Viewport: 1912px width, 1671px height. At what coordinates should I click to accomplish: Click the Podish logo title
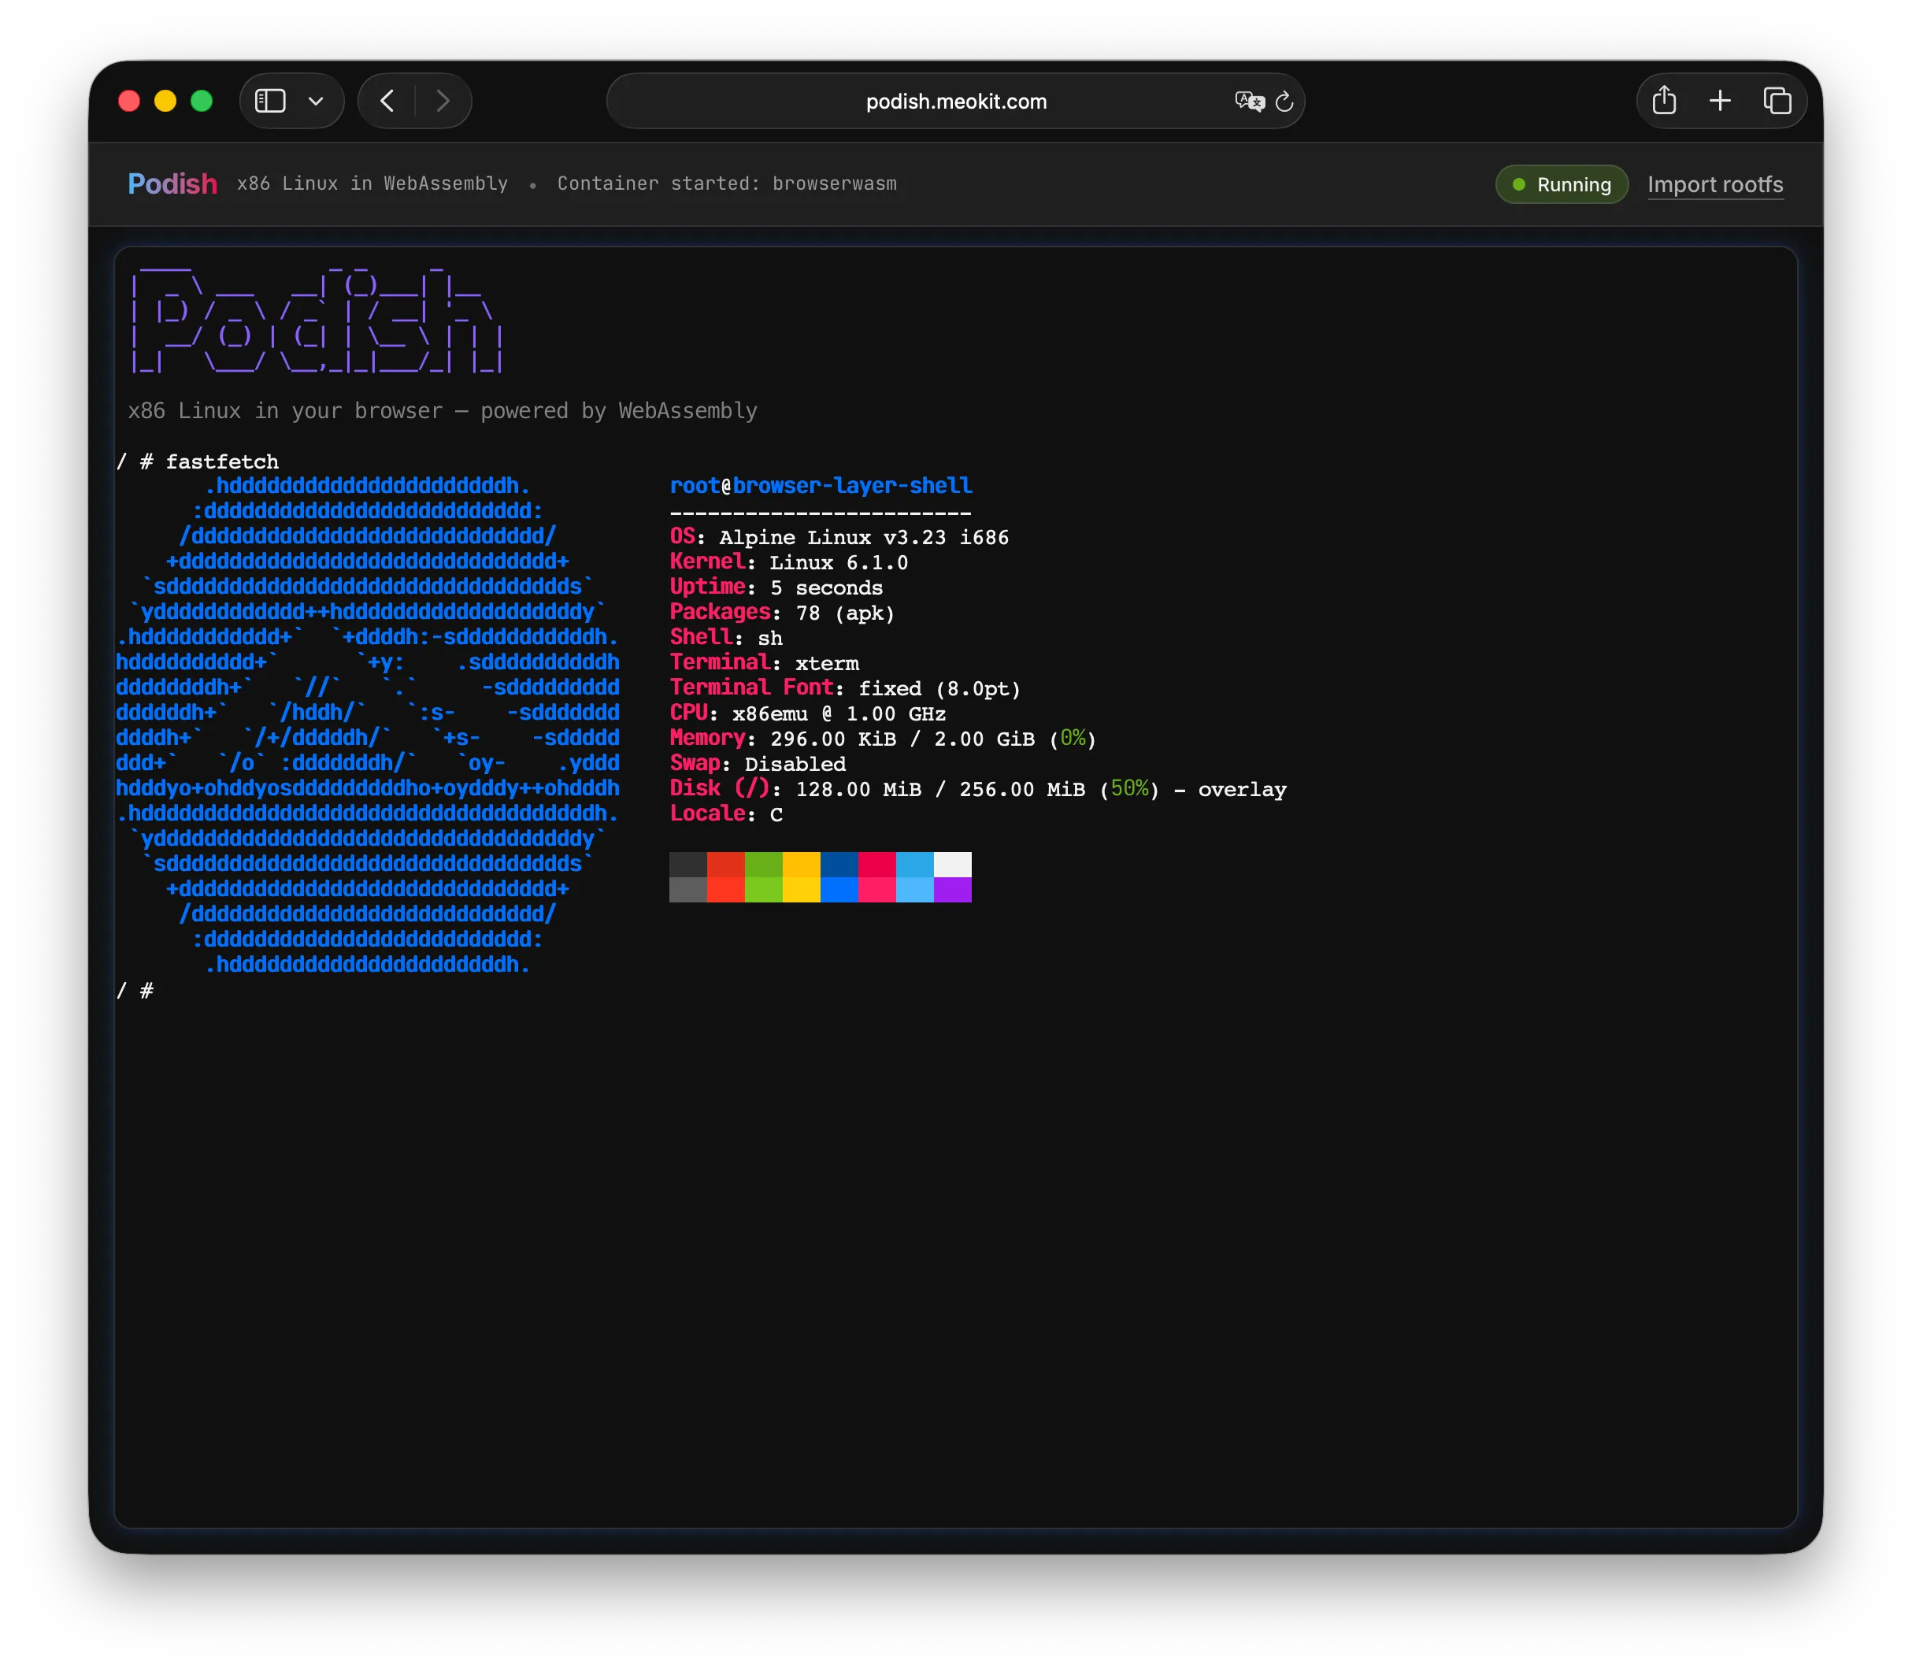[172, 183]
